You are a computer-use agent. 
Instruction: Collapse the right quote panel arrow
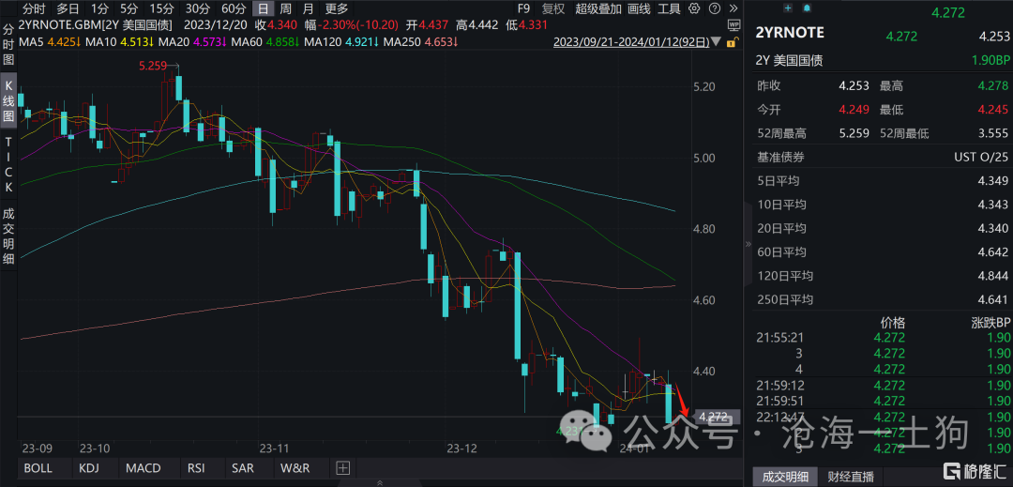748,244
